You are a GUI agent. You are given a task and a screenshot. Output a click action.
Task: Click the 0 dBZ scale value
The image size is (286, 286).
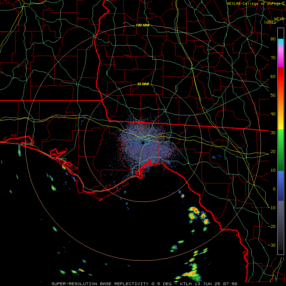274,189
